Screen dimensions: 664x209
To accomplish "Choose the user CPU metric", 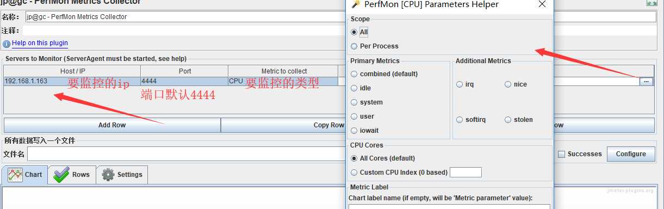I will [354, 116].
